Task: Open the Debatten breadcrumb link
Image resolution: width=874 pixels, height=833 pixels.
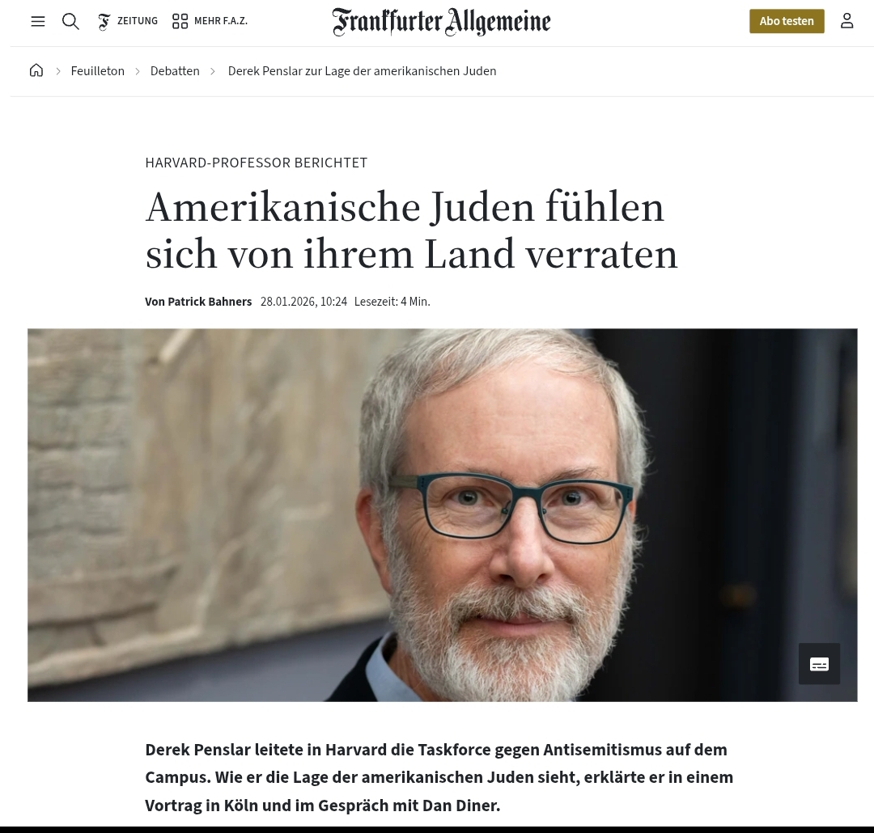Action: tap(175, 71)
